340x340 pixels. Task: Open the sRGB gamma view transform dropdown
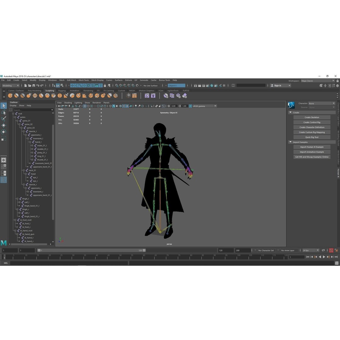(205, 106)
